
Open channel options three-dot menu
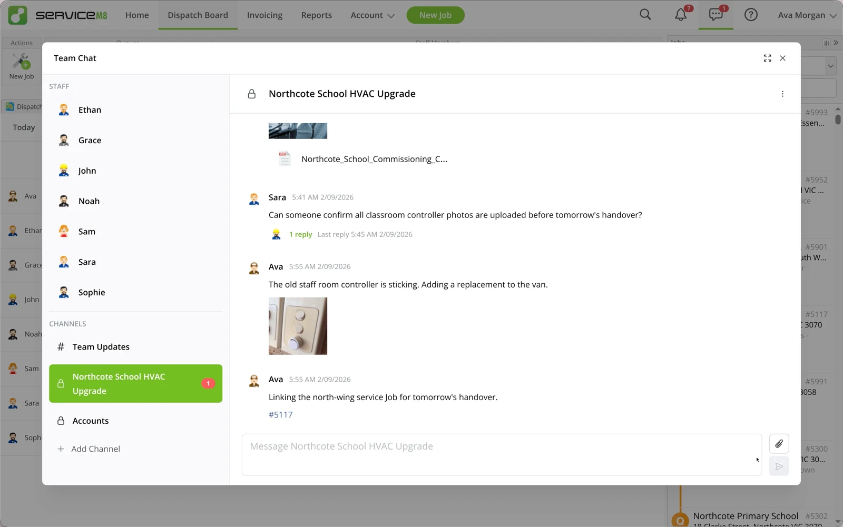click(x=782, y=94)
